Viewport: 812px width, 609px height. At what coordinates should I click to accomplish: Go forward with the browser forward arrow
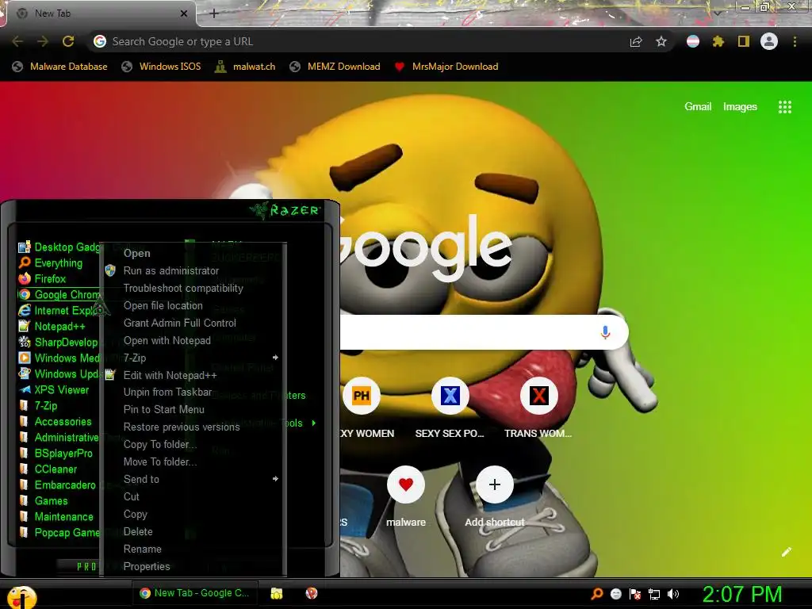[x=43, y=41]
